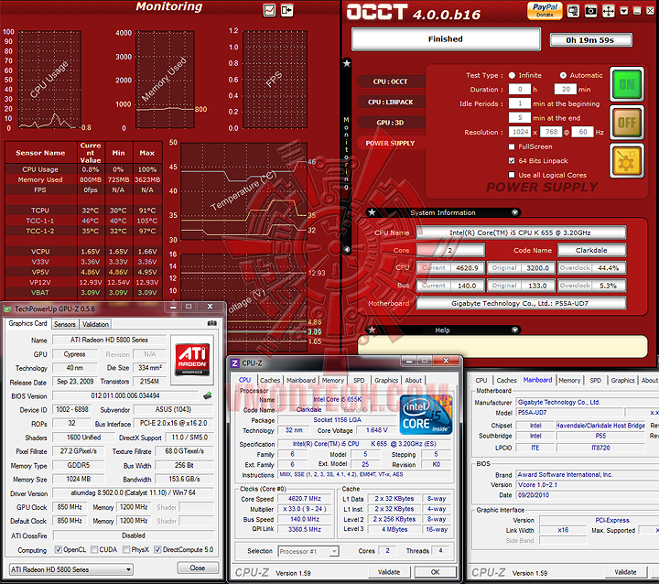Click the orange OFF button to stop test
659x584 pixels.
pyautogui.click(x=627, y=123)
